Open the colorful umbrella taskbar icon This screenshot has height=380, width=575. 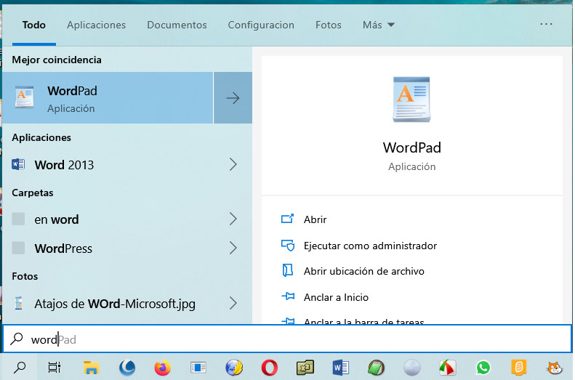click(x=447, y=368)
